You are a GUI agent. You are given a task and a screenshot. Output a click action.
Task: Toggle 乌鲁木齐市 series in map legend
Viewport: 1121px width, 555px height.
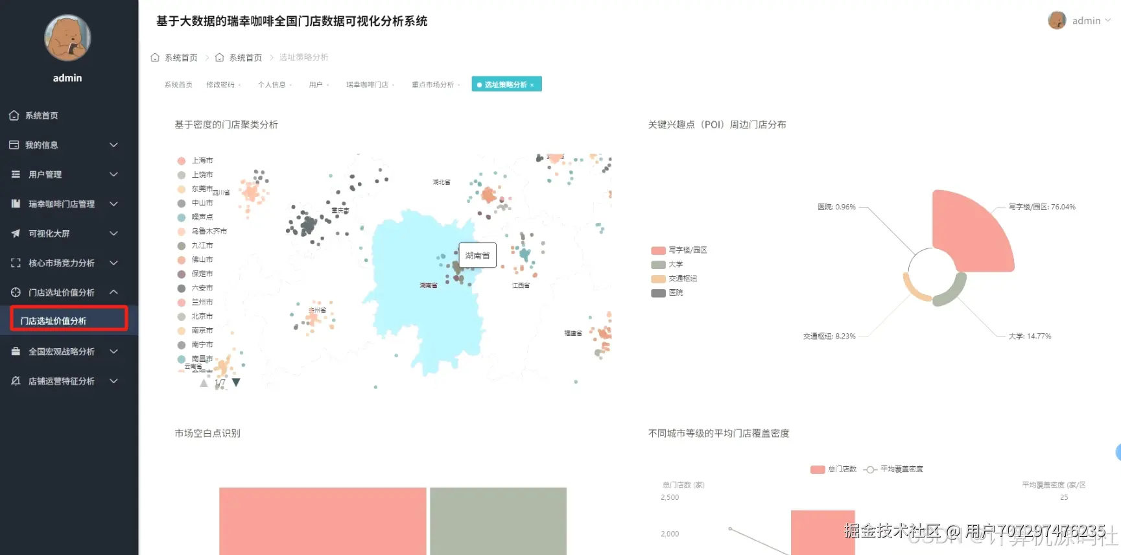click(x=202, y=231)
